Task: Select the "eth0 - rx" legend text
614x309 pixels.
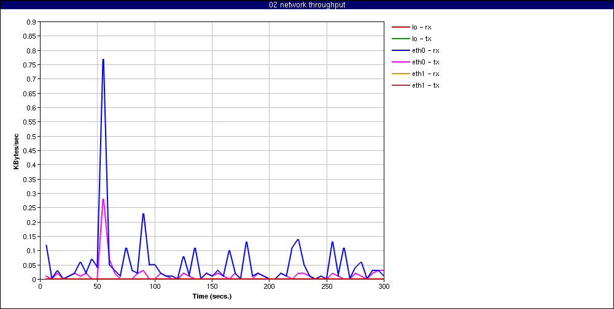Action: pyautogui.click(x=426, y=50)
